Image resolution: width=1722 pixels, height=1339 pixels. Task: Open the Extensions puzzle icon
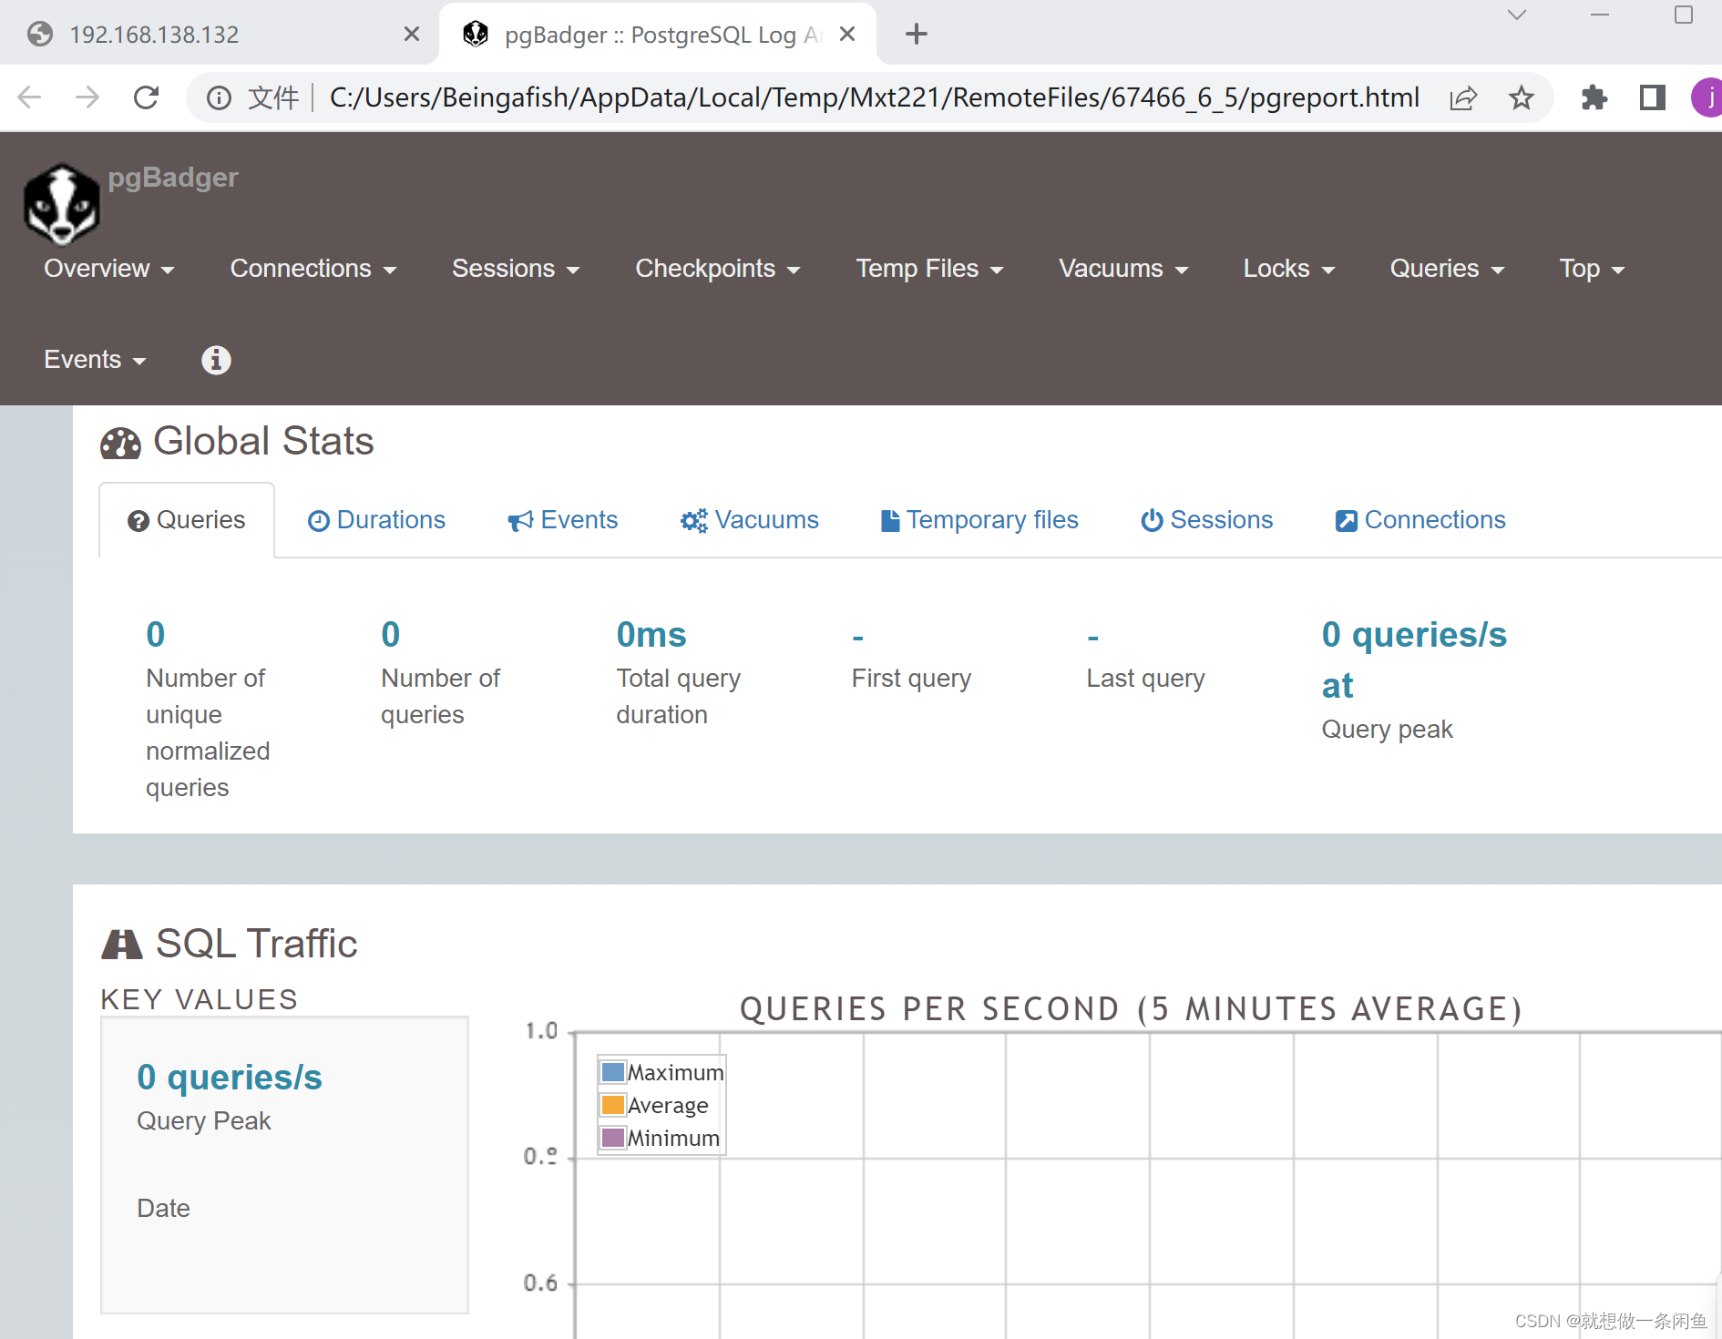1594,97
